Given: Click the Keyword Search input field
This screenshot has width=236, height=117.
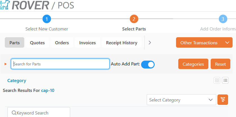Looking at the screenshot, I should coord(39,112).
